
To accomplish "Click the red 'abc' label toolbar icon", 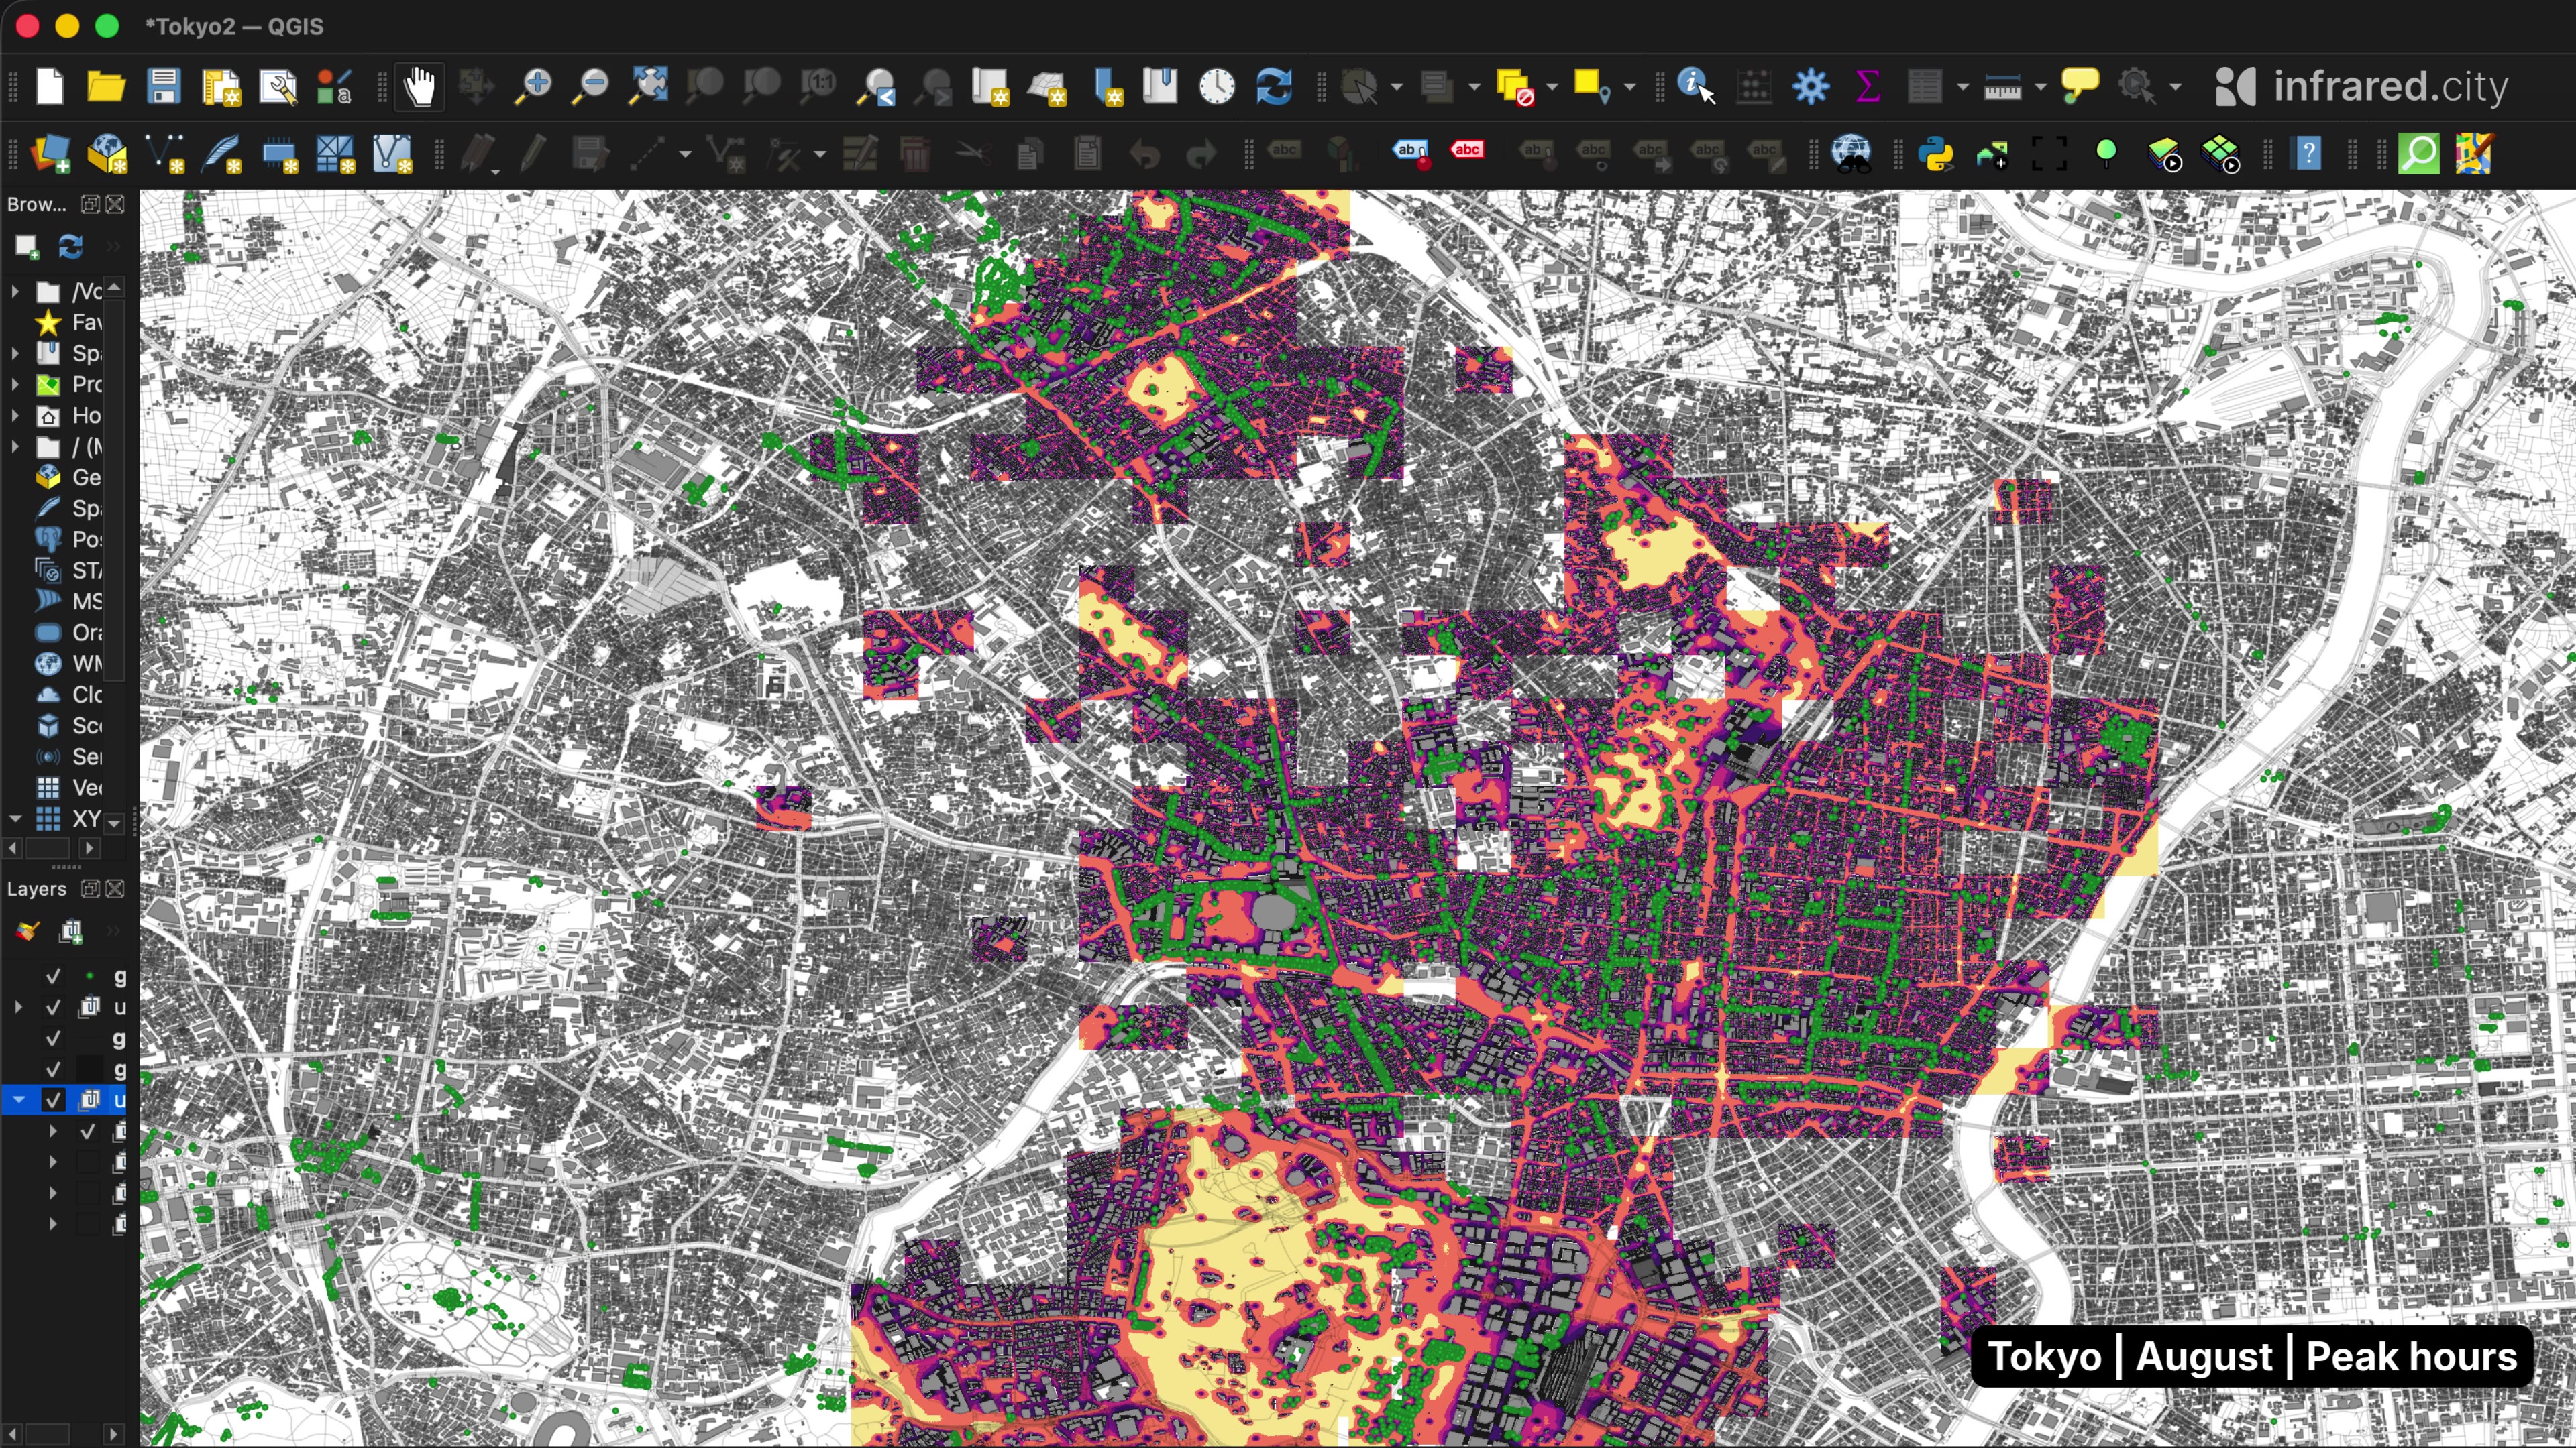I will coord(1467,150).
